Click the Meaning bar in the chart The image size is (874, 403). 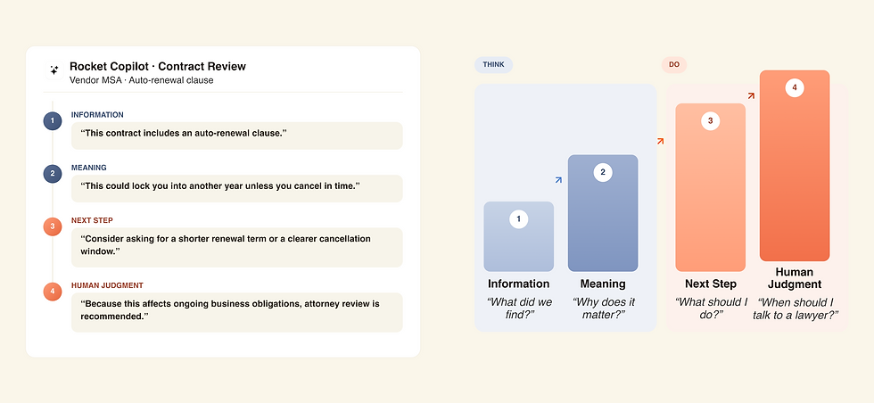click(603, 213)
